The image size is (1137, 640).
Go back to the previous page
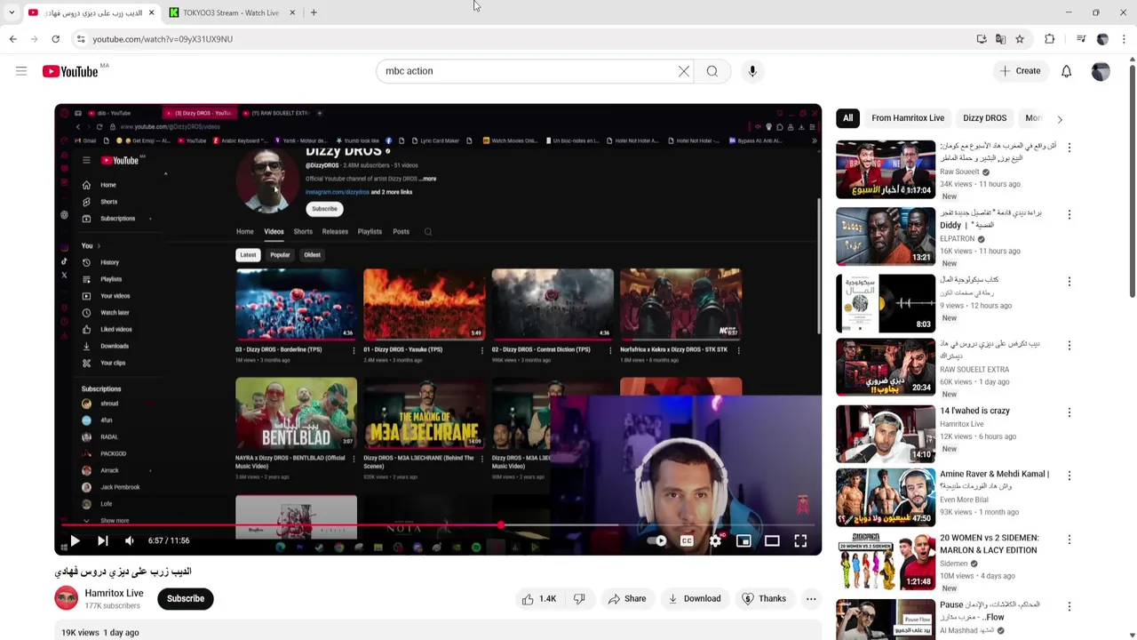tap(12, 39)
